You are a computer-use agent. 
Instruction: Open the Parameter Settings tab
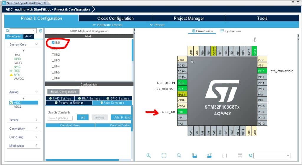point(69,103)
